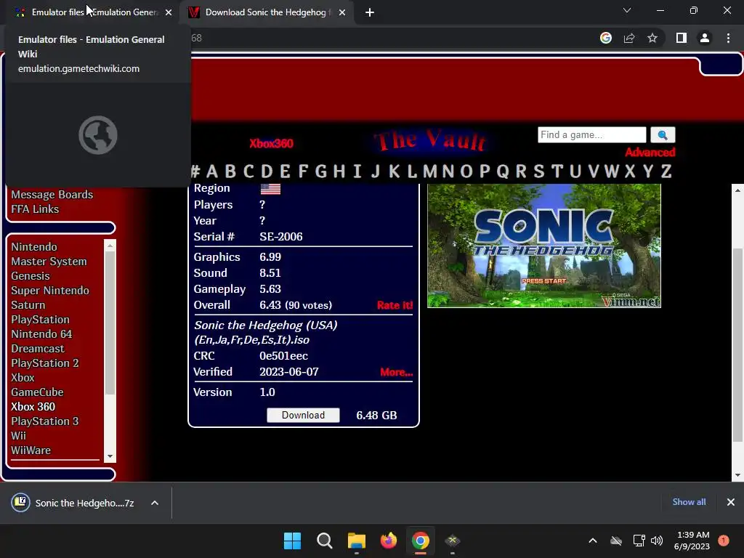Image resolution: width=744 pixels, height=558 pixels.
Task: Select PlayStation 2 in the systems list
Action: 45,363
